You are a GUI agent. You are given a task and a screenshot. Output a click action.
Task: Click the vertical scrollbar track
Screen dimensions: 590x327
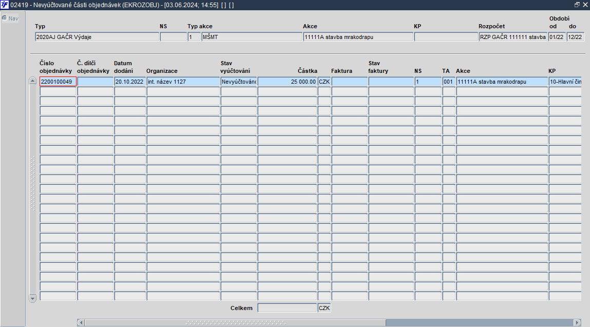point(33,189)
